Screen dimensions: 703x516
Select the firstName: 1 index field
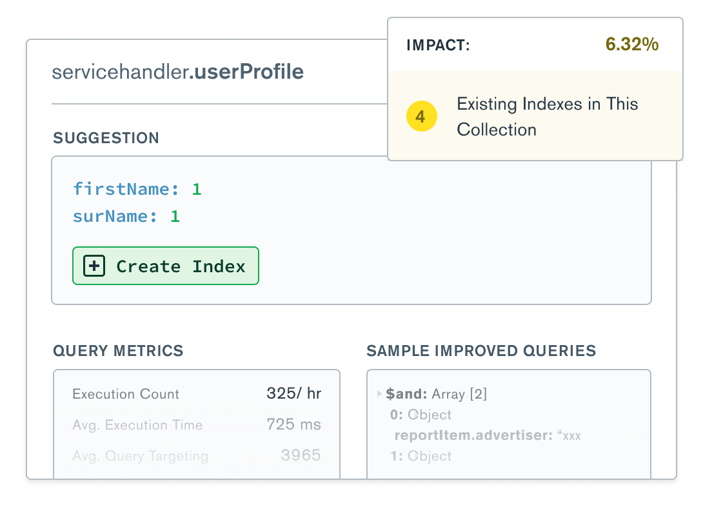(137, 189)
